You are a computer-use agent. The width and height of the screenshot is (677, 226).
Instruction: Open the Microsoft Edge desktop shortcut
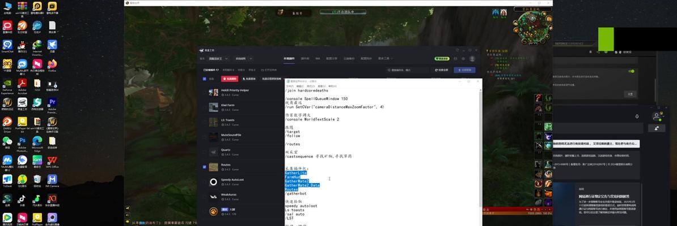37,142
